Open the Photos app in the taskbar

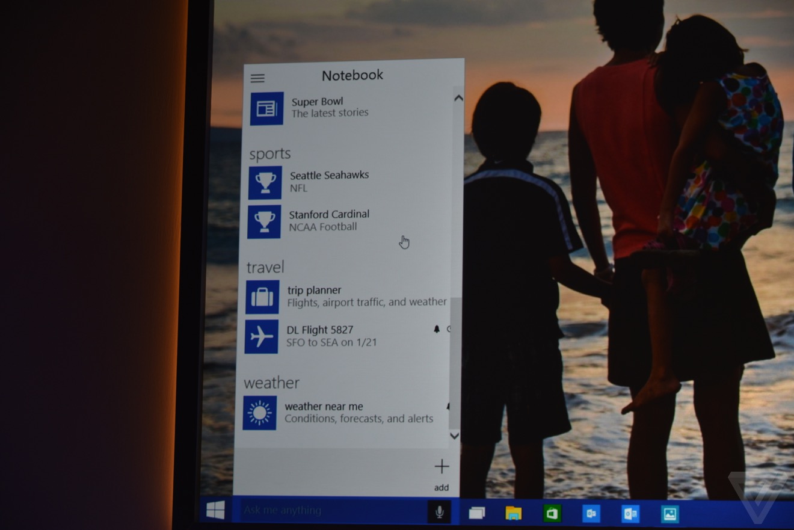click(669, 514)
